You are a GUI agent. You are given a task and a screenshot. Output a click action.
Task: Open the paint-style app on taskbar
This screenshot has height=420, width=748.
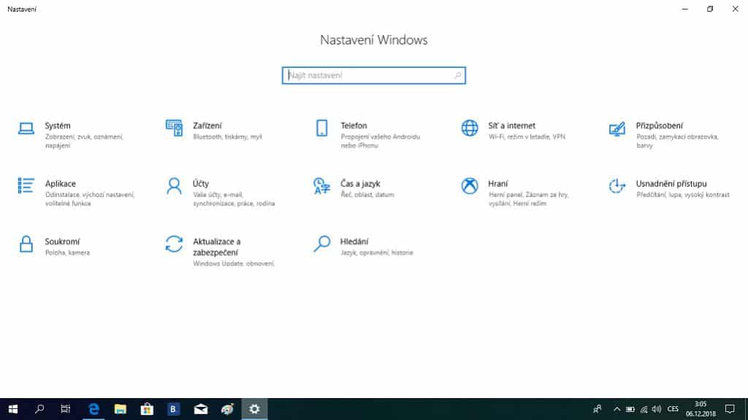(228, 409)
